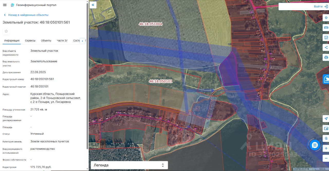Screen dimensions: 329x171
Task: Open the partially visible Состав tab
Action: pos(76,41)
